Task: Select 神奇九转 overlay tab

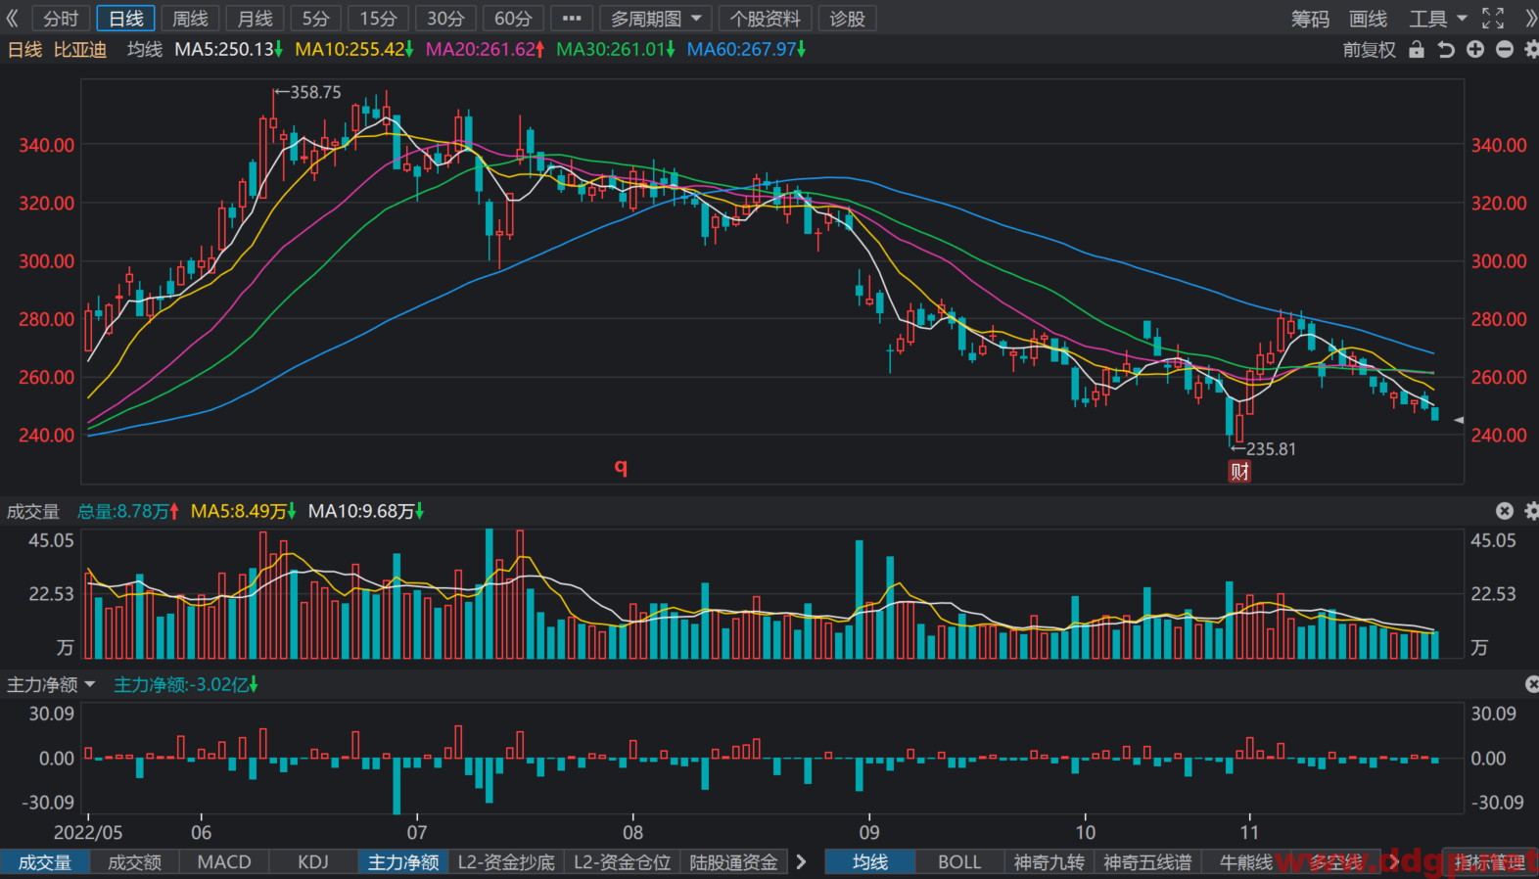Action: 1049,862
